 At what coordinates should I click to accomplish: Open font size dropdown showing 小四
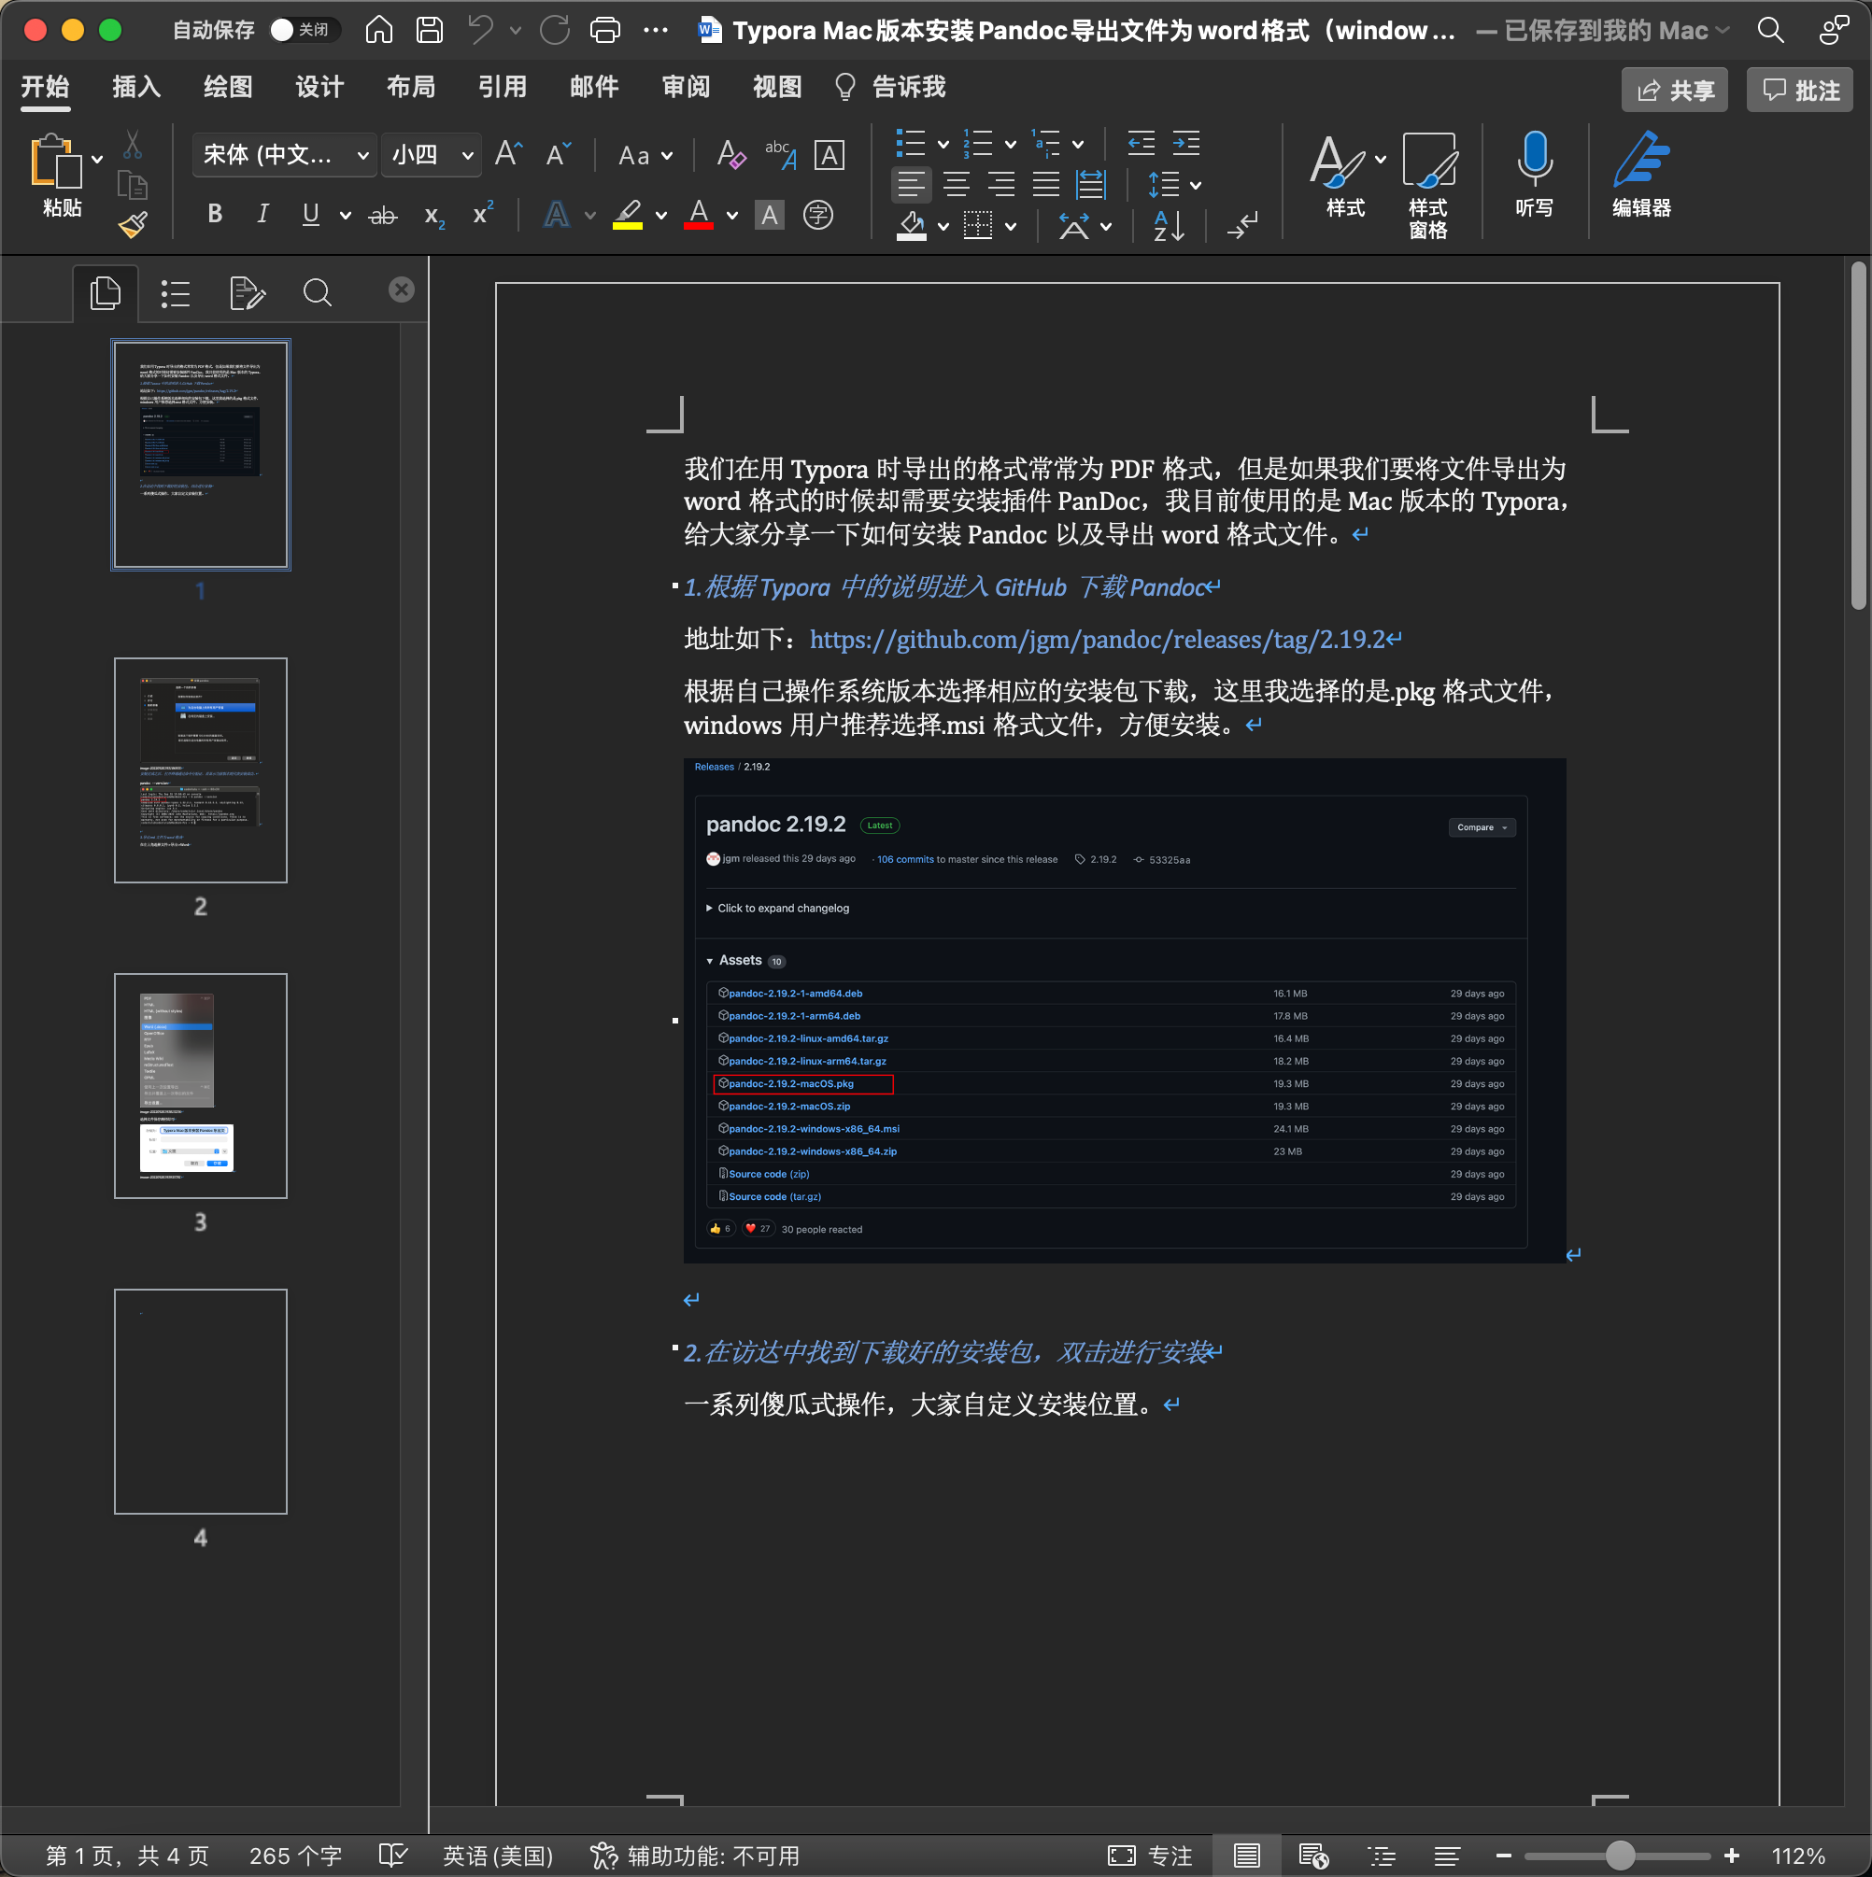(x=467, y=155)
